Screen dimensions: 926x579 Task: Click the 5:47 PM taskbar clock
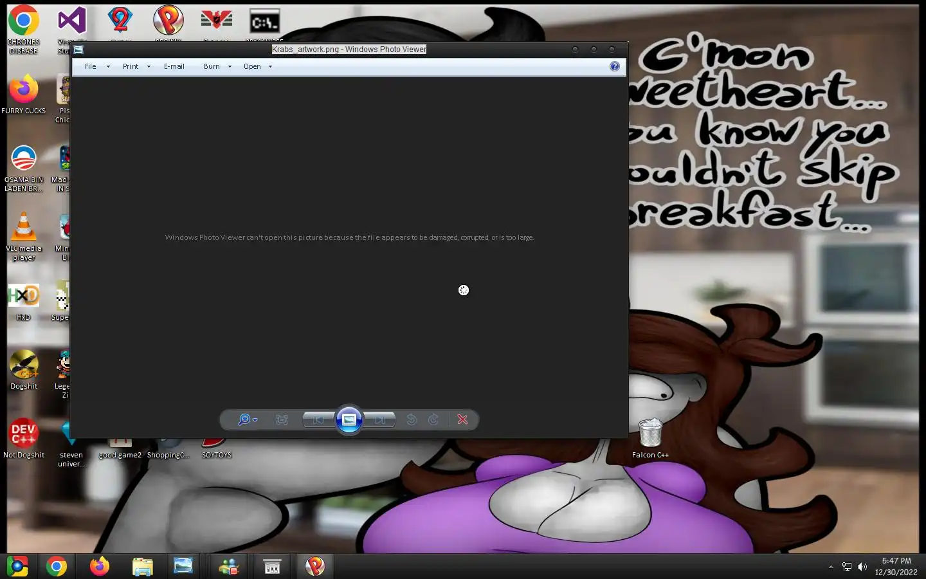(896, 561)
